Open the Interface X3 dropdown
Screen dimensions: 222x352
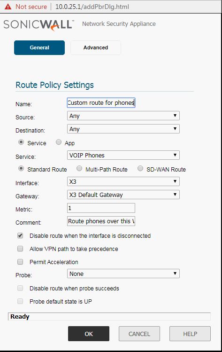(123, 181)
